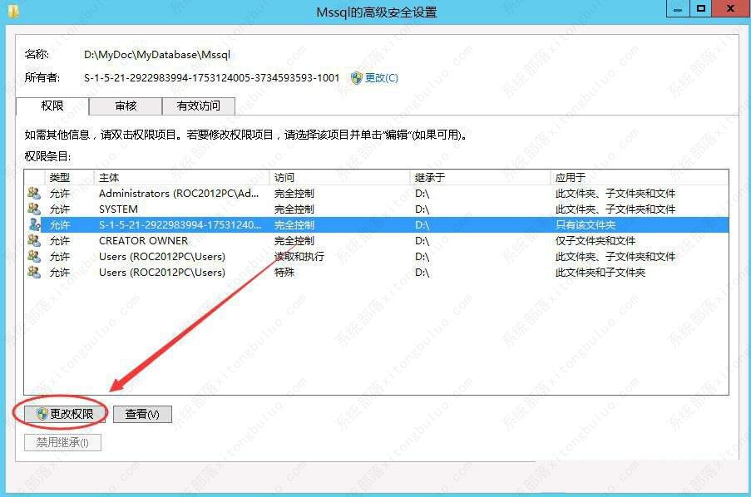This screenshot has width=751, height=497.
Task: Maximize the advanced security settings window
Action: point(701,9)
